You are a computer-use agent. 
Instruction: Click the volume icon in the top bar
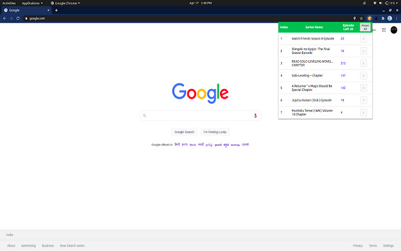click(x=380, y=3)
